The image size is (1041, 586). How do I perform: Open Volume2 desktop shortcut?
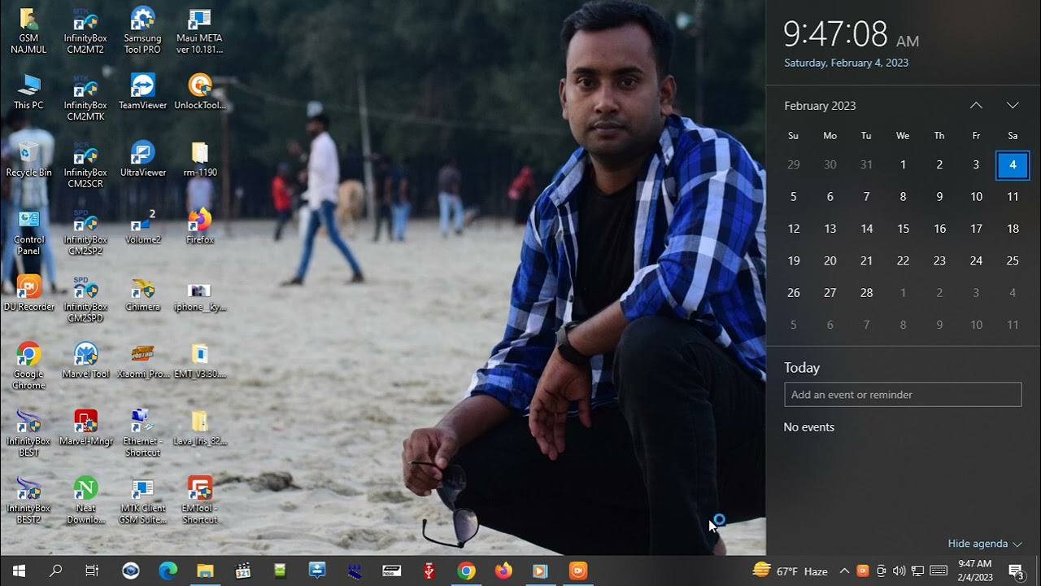(142, 227)
